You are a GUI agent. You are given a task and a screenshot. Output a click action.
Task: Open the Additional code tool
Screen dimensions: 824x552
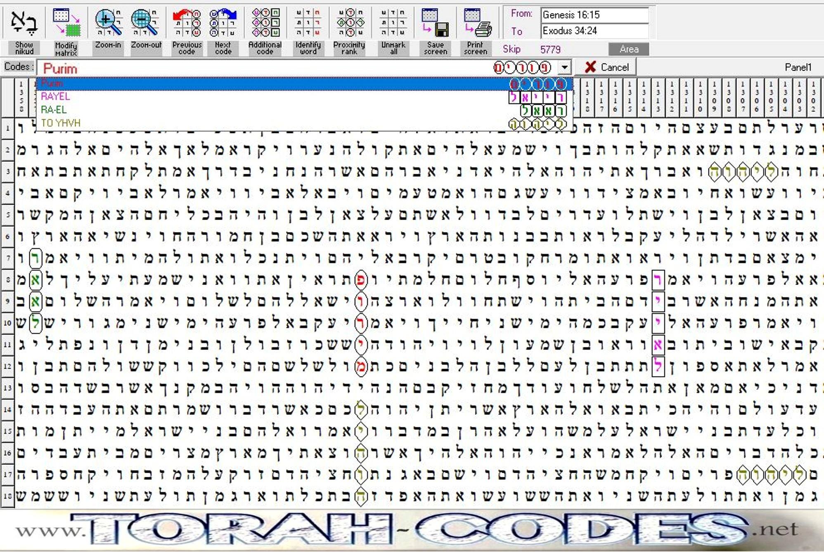point(265,23)
